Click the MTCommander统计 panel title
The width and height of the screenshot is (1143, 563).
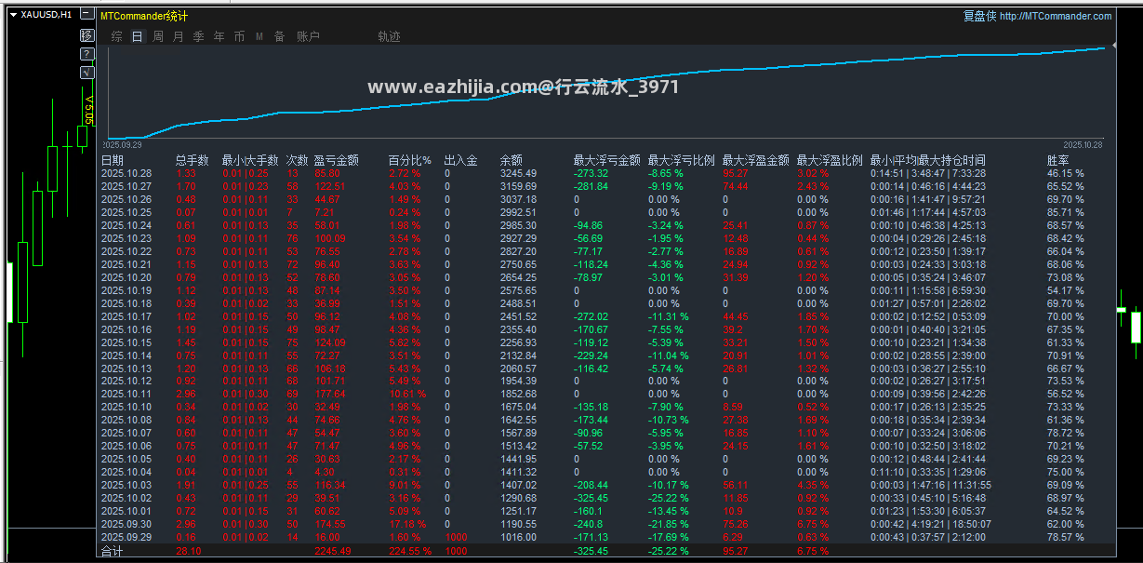tap(143, 16)
